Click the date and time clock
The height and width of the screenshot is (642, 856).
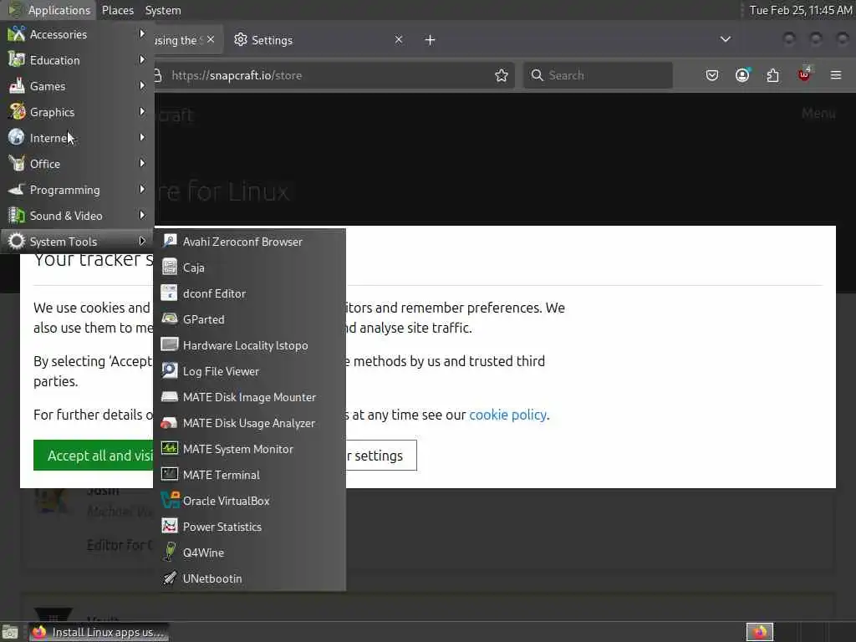800,10
